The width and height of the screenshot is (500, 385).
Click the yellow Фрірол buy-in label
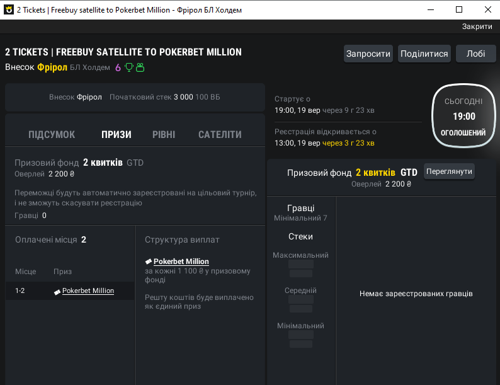click(52, 67)
